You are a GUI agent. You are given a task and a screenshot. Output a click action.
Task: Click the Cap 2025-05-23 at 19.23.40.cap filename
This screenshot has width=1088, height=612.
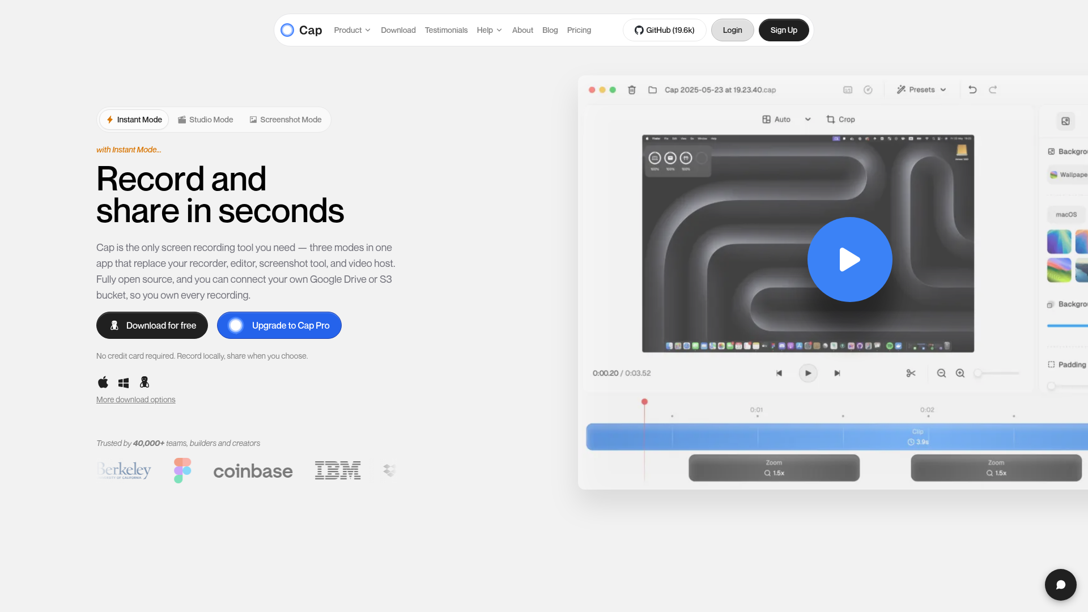click(x=720, y=90)
